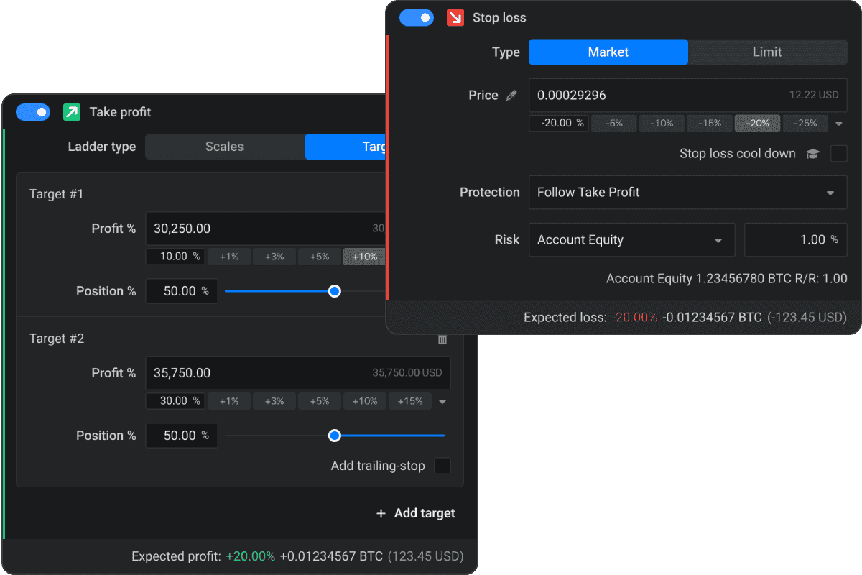
Task: Turn off the Take profit toggle
Action: point(33,112)
